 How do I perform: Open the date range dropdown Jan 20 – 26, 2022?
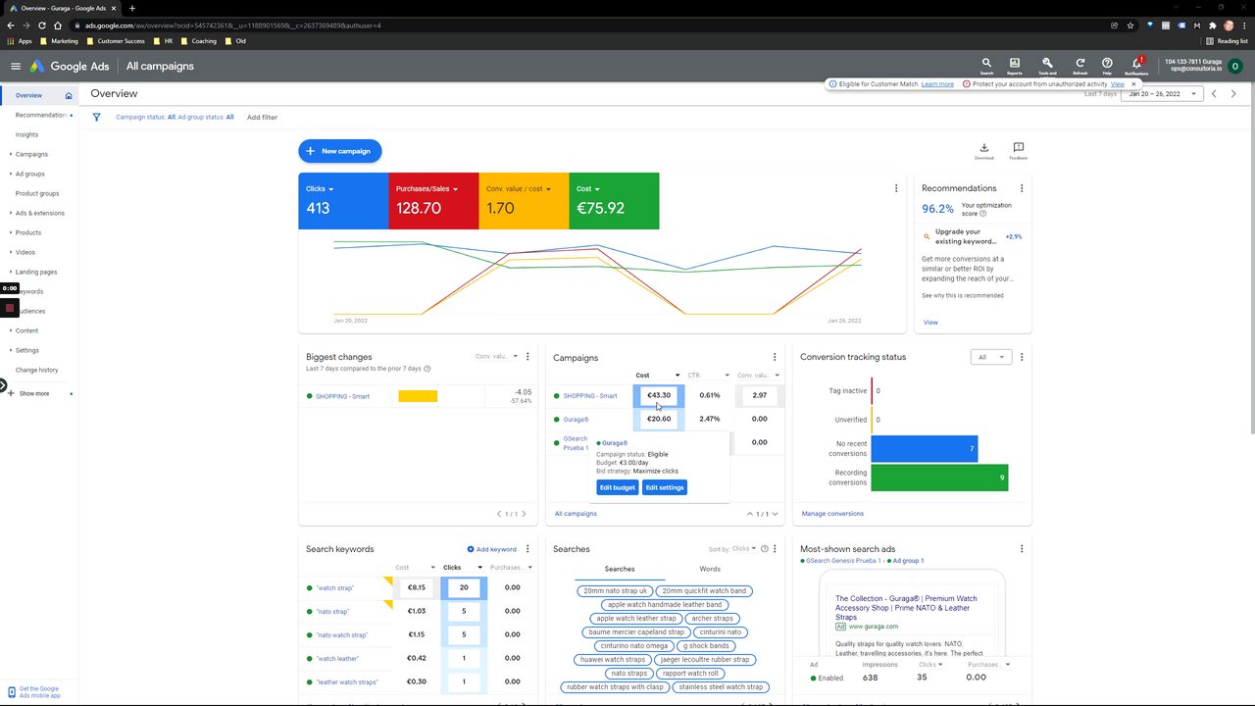pos(1163,94)
